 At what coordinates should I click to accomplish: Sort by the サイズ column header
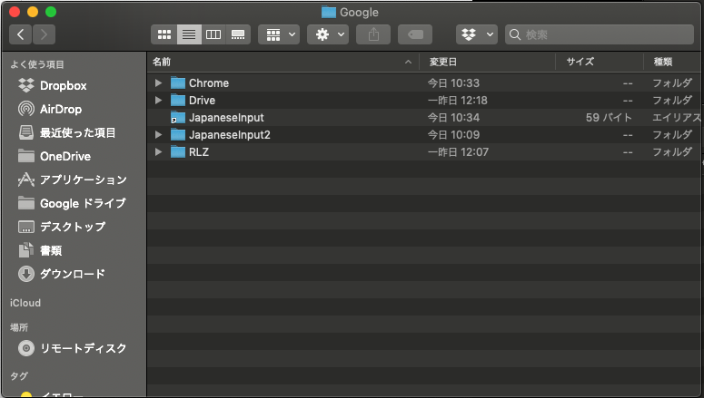pos(600,62)
